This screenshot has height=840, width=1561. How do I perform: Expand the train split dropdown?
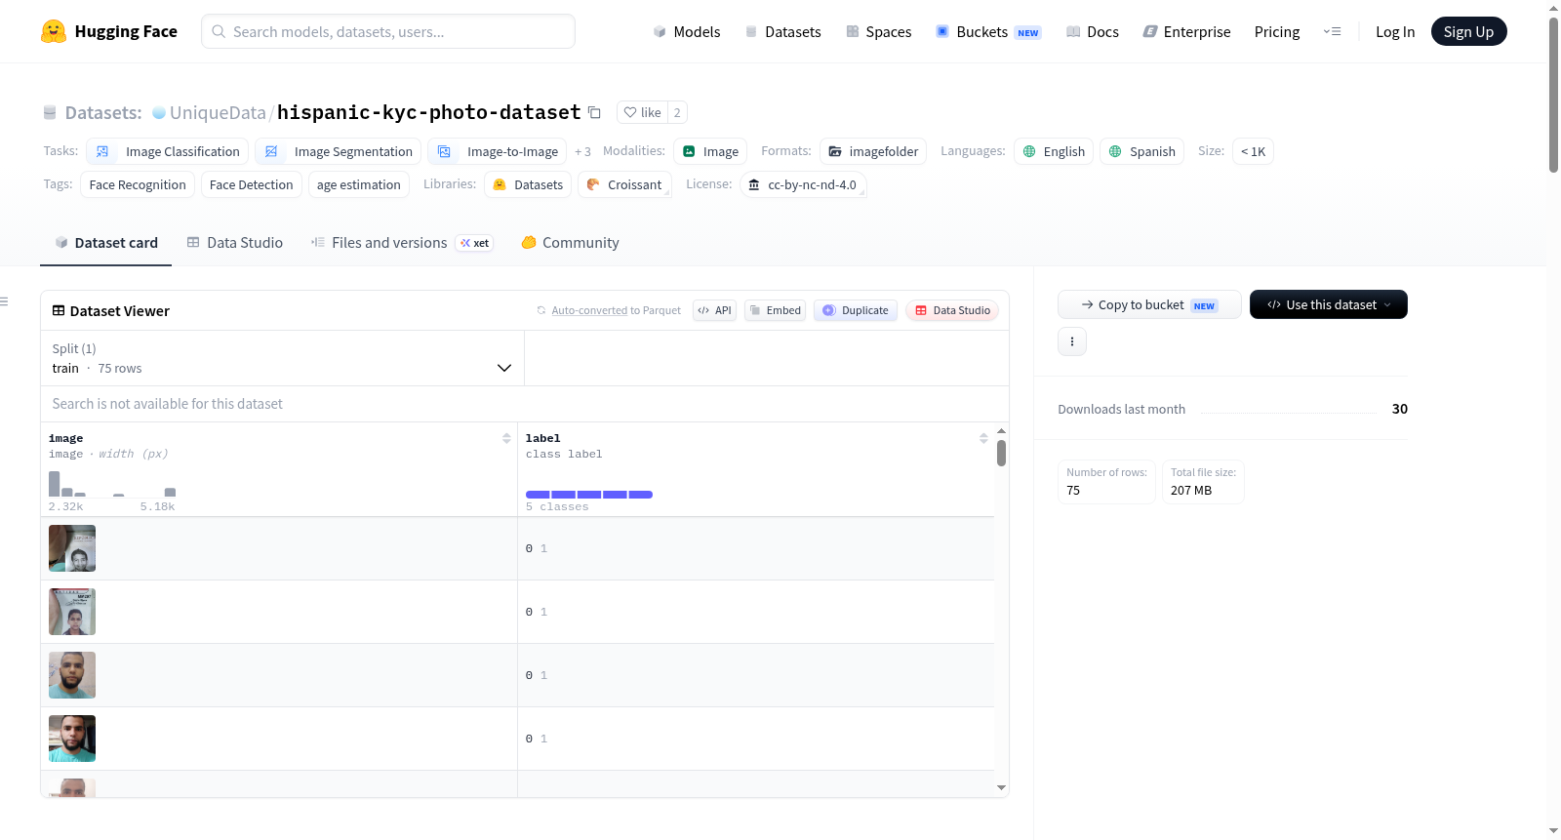pos(282,358)
